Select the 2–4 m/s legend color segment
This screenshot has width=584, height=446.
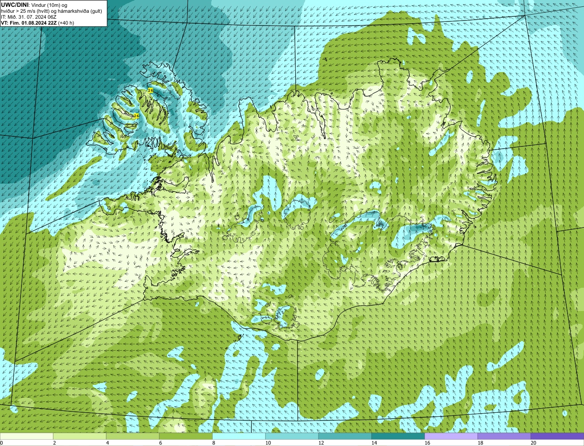pos(79,436)
